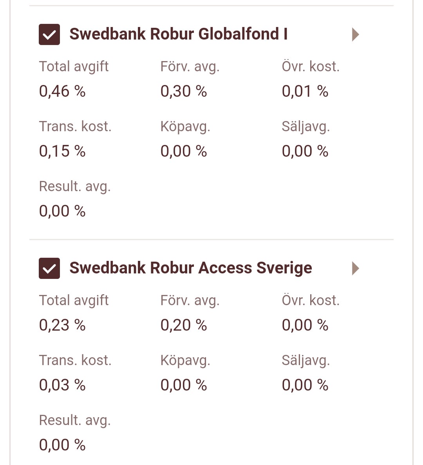
Task: Select the Säljavg. label under Globalfond I
Action: [305, 127]
